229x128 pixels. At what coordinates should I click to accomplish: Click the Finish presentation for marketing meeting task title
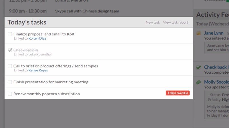pyautogui.click(x=51, y=82)
